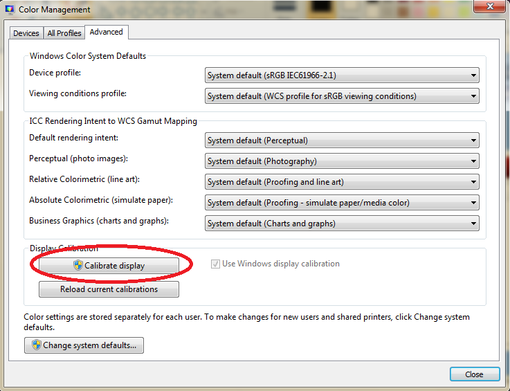Click the Calibrate display button
Viewport: 510px width, 391px height.
pyautogui.click(x=109, y=266)
